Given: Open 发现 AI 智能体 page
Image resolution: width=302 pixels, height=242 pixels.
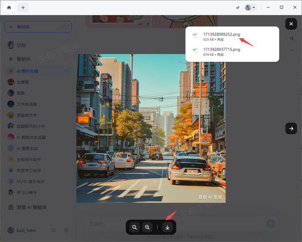Looking at the screenshot, I should tap(35, 207).
